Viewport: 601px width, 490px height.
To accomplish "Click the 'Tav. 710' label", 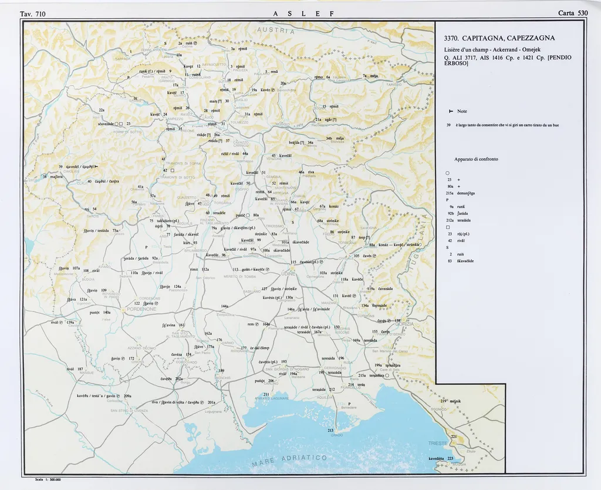I will point(32,13).
